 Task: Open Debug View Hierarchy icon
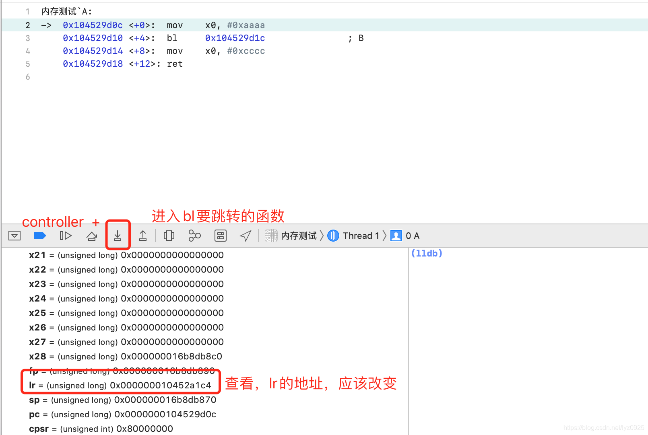point(169,236)
